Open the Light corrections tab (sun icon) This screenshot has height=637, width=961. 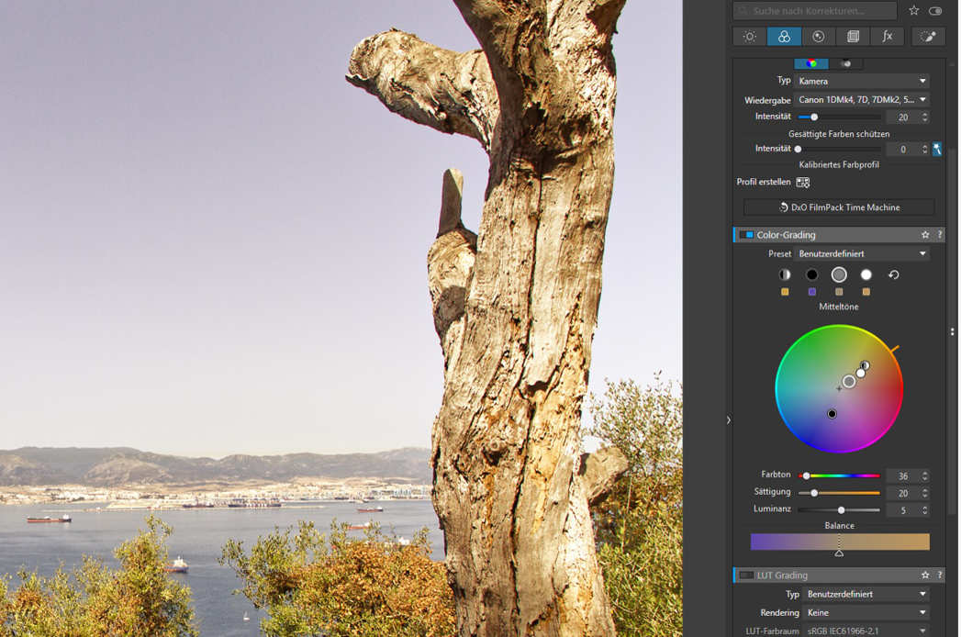point(750,37)
